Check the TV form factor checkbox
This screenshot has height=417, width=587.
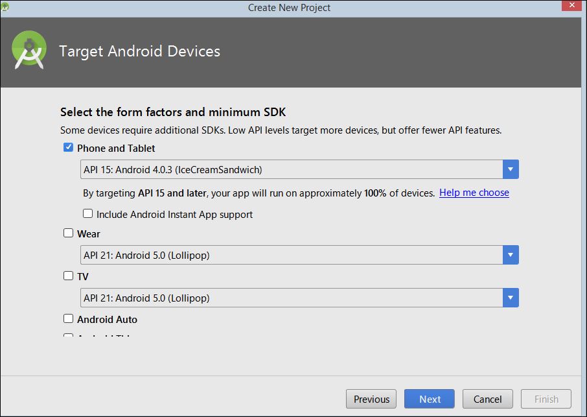pyautogui.click(x=68, y=276)
